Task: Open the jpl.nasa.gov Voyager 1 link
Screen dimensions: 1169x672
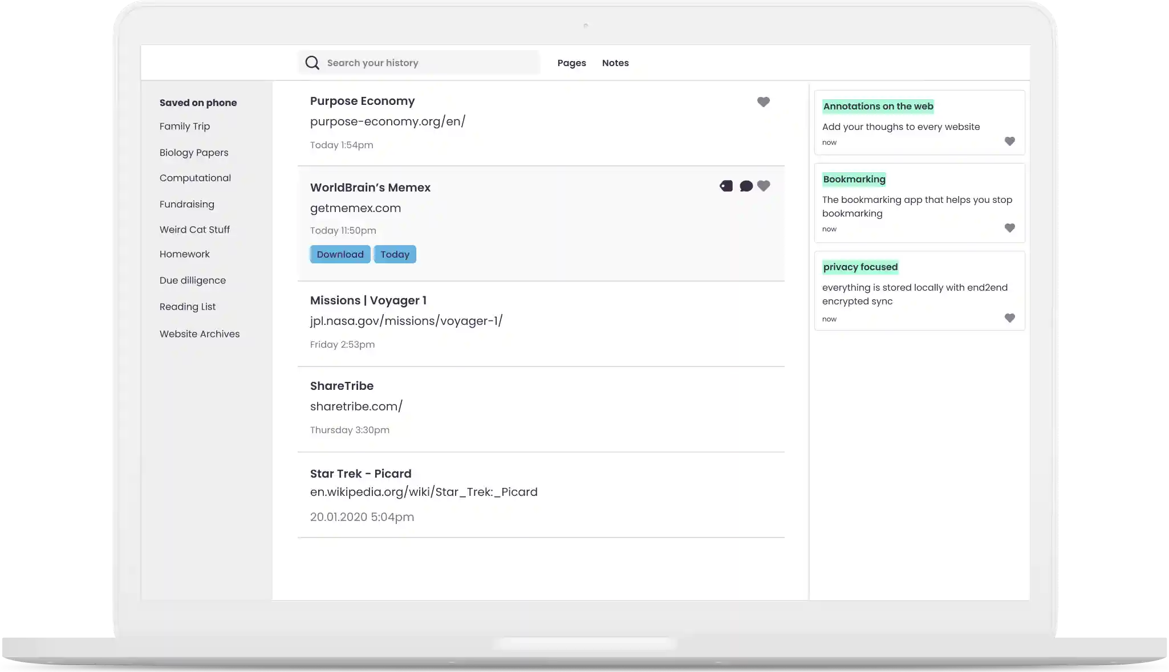Action: point(406,321)
